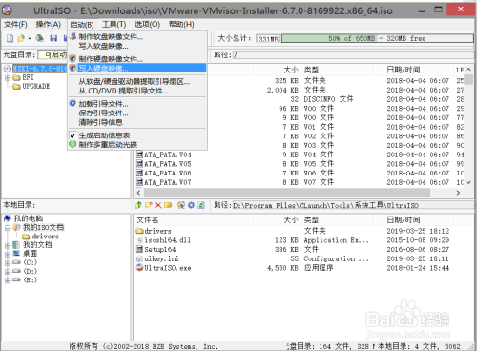Open the 操作(A) menu
477x351 pixels.
click(x=48, y=24)
